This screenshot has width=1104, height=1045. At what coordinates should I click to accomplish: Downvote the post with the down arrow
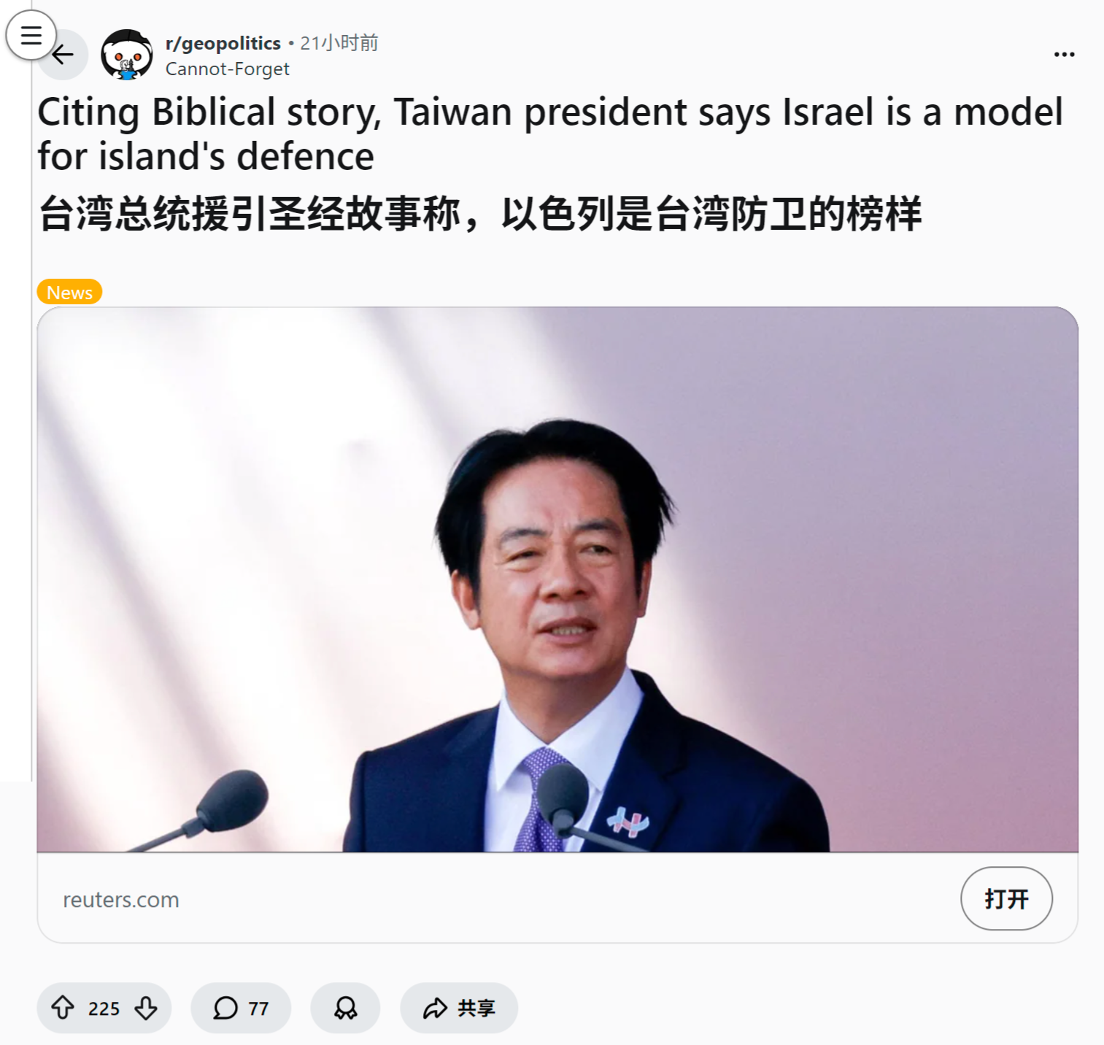point(146,1008)
